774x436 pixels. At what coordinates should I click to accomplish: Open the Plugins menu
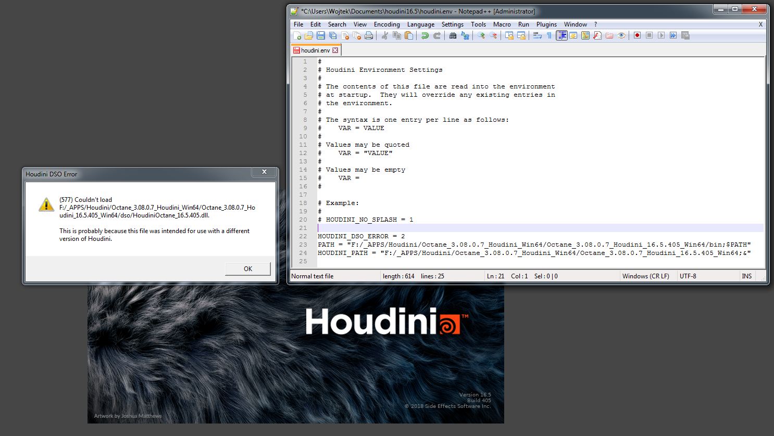pyautogui.click(x=546, y=24)
